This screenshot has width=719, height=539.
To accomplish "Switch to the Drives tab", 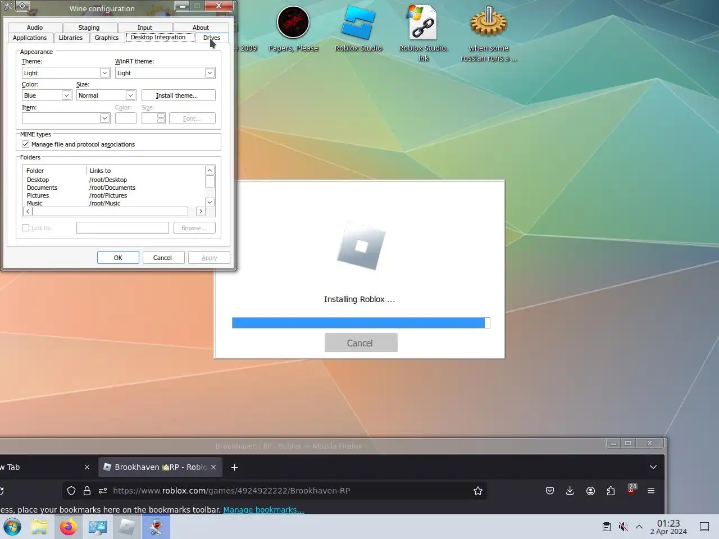I will click(x=212, y=38).
